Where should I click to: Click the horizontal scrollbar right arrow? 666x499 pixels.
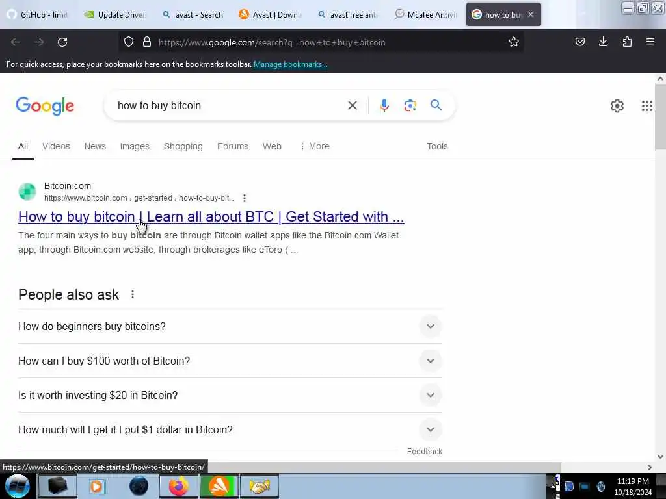(650, 467)
